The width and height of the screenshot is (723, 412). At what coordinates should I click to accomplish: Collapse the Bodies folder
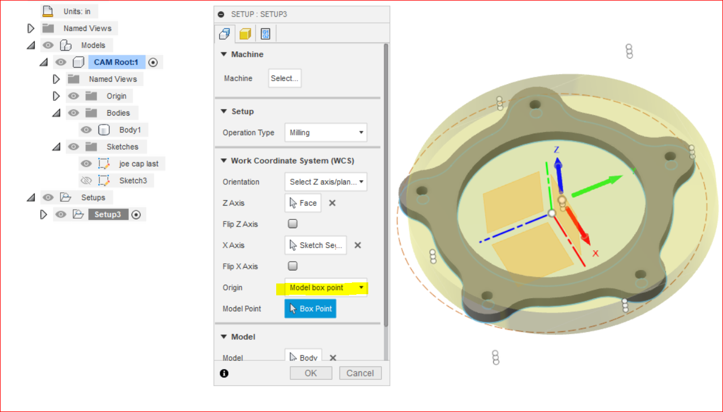(x=56, y=113)
